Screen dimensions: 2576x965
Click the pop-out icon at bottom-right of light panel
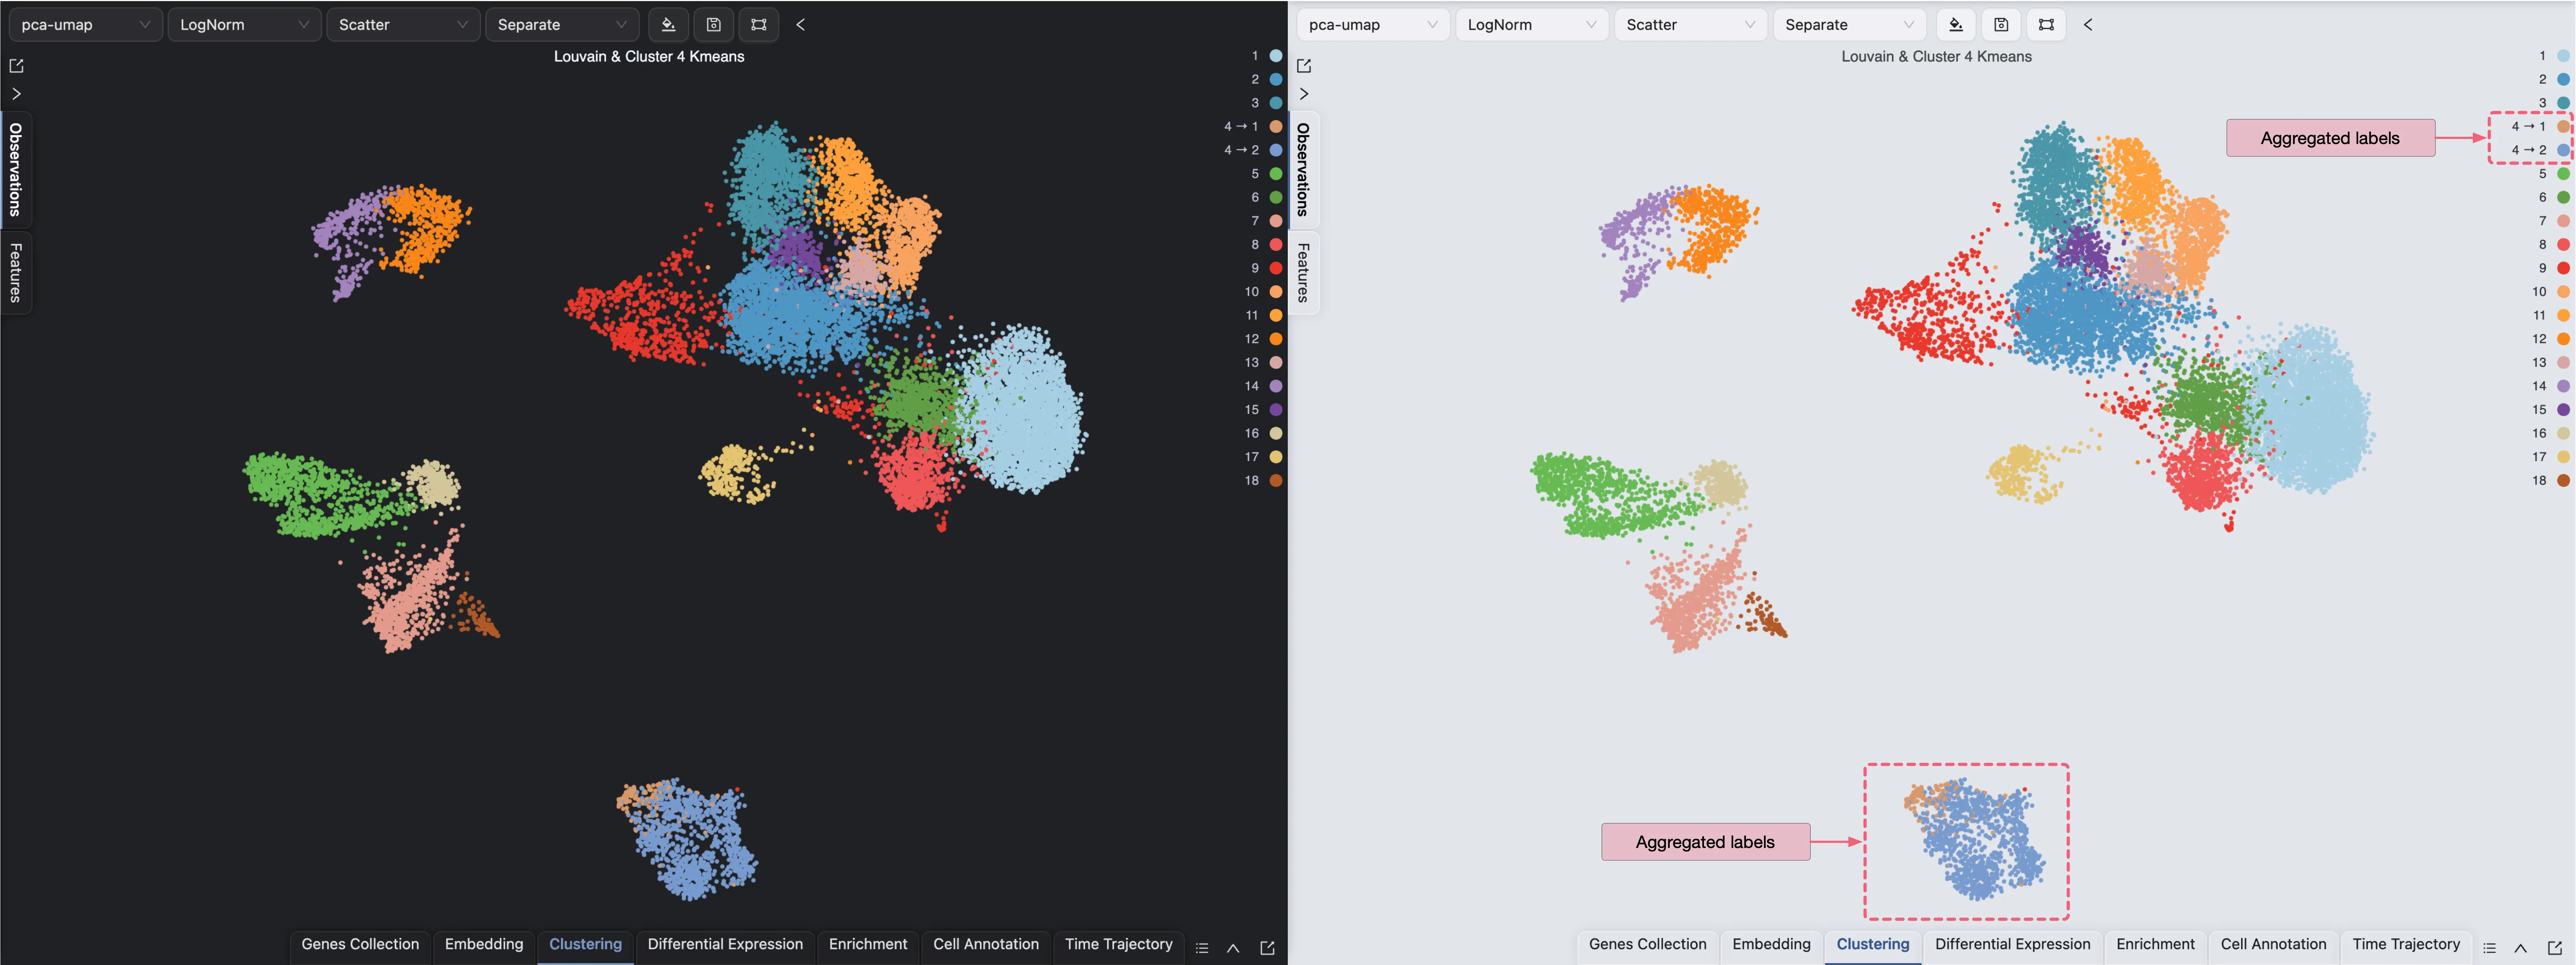pyautogui.click(x=2555, y=948)
